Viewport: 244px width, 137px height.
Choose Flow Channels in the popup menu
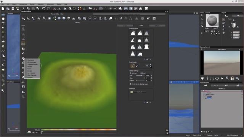[x=32, y=75]
